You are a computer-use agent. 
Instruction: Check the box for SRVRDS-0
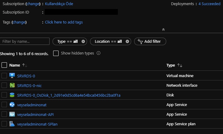[x=4, y=76]
